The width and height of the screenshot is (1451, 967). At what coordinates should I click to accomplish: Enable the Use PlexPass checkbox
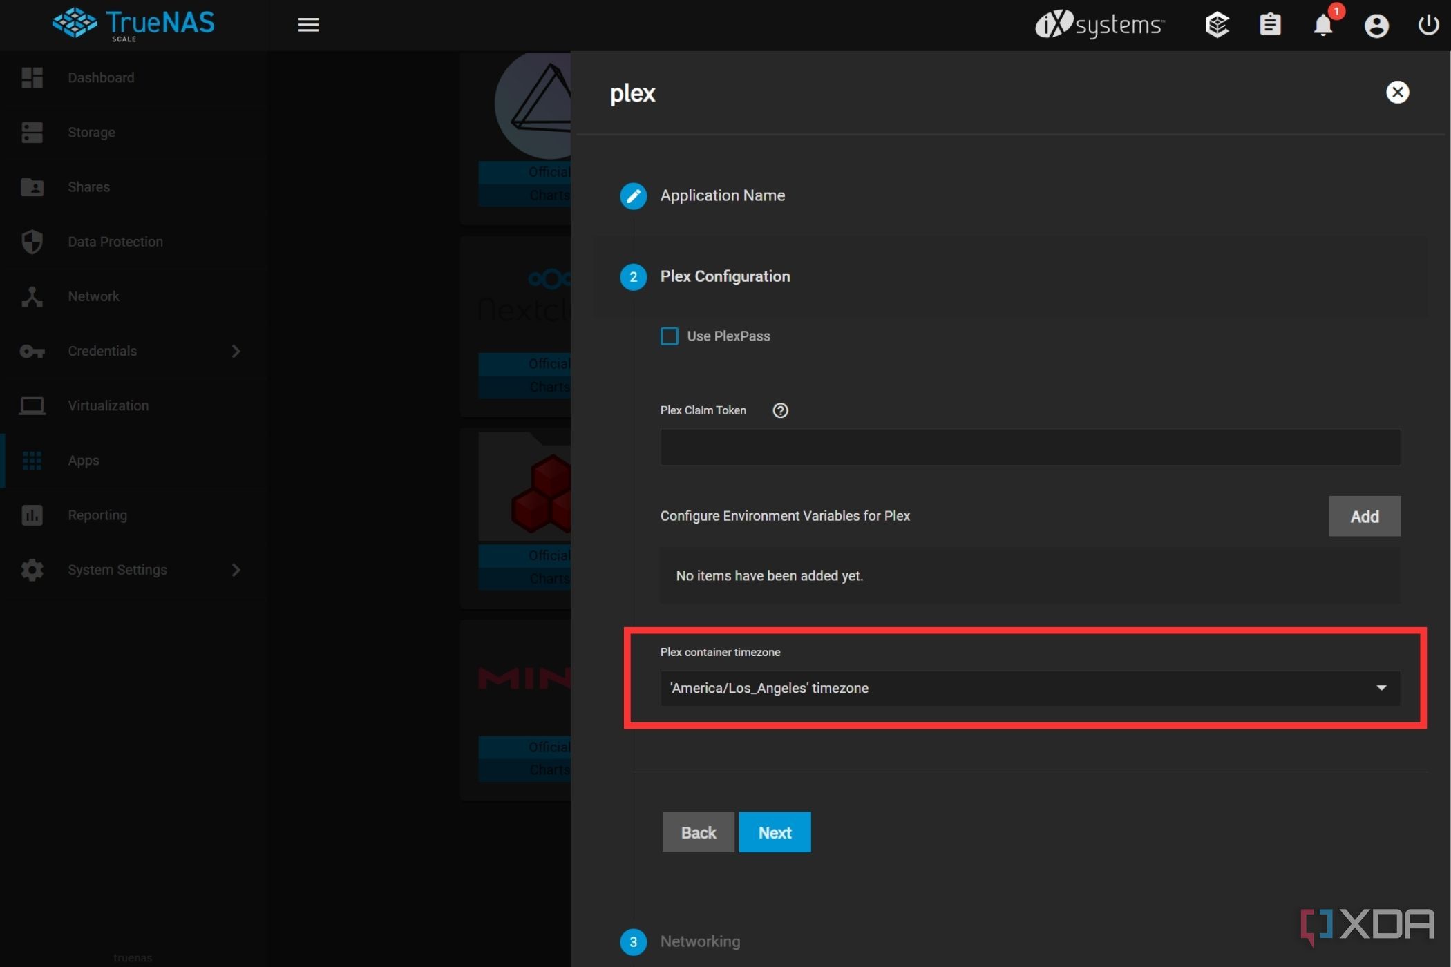669,336
